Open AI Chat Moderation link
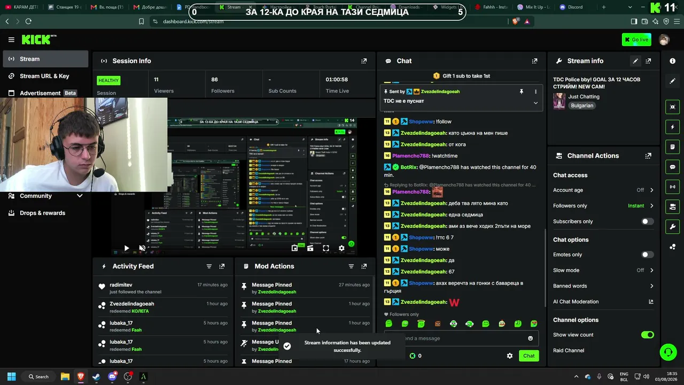This screenshot has height=385, width=684. point(603,302)
